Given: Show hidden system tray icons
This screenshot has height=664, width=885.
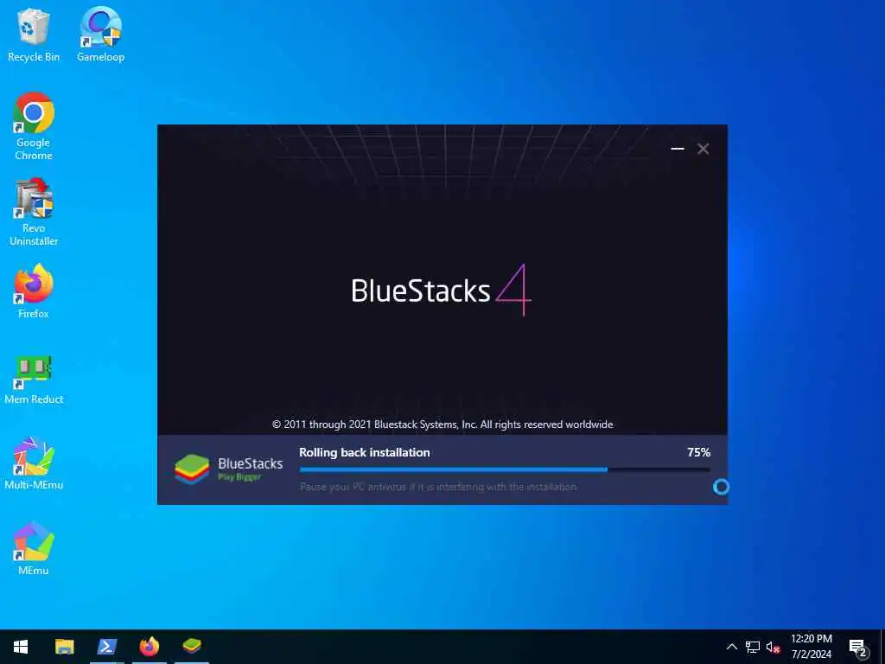Looking at the screenshot, I should coord(731,647).
